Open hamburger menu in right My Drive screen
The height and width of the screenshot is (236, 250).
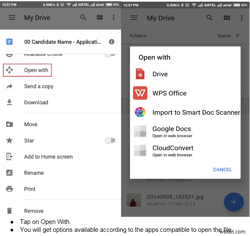tap(134, 18)
